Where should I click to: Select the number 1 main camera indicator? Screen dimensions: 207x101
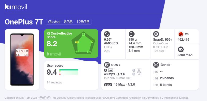[x=106, y=70]
